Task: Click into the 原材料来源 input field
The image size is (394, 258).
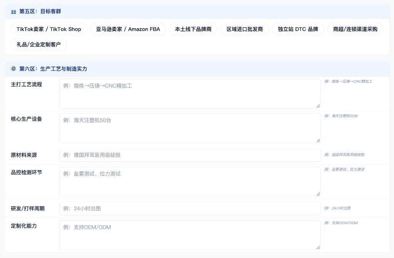Action: point(189,155)
